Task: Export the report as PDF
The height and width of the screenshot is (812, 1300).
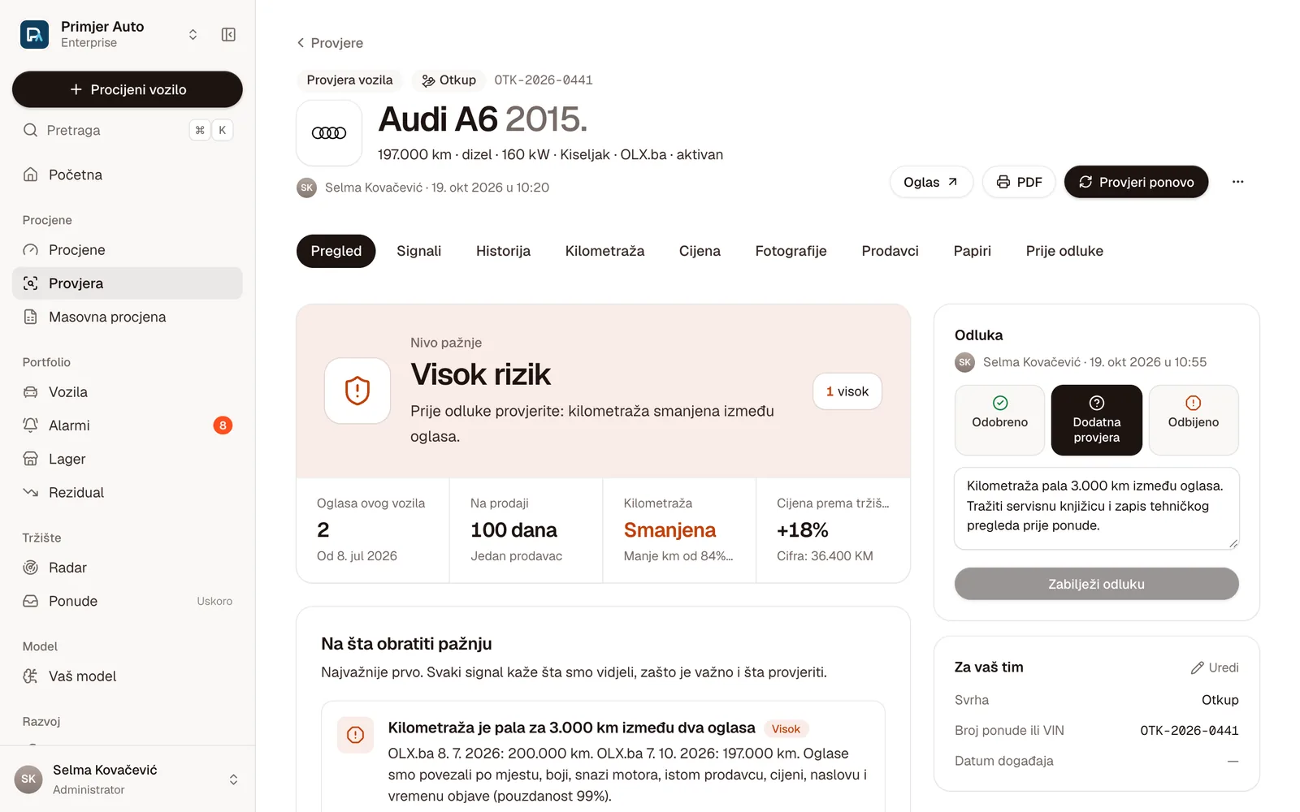Action: point(1019,182)
